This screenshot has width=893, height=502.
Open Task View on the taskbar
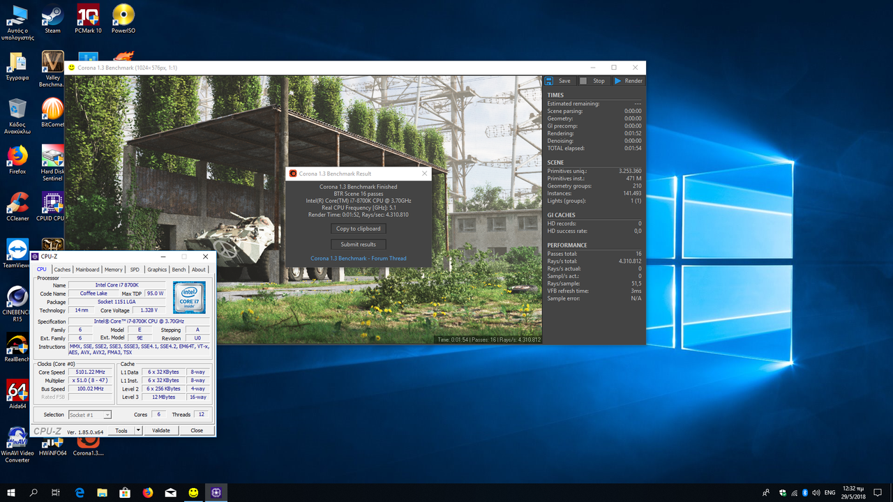(56, 492)
